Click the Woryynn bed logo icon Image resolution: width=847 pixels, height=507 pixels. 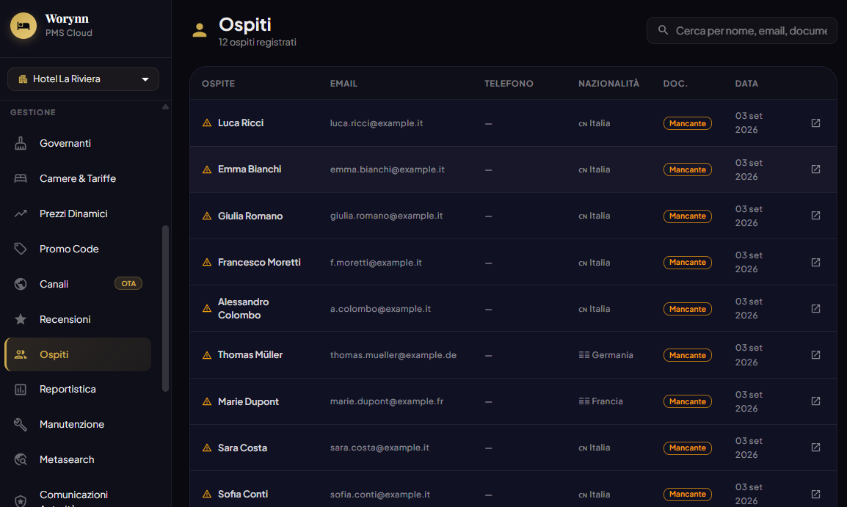(x=23, y=26)
